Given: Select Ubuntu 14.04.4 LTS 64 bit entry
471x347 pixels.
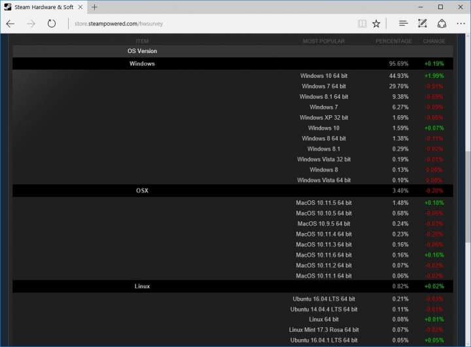Looking at the screenshot, I should (324, 310).
